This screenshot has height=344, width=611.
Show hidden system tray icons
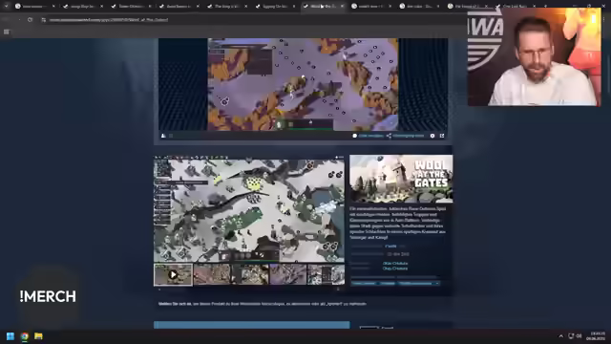click(560, 336)
